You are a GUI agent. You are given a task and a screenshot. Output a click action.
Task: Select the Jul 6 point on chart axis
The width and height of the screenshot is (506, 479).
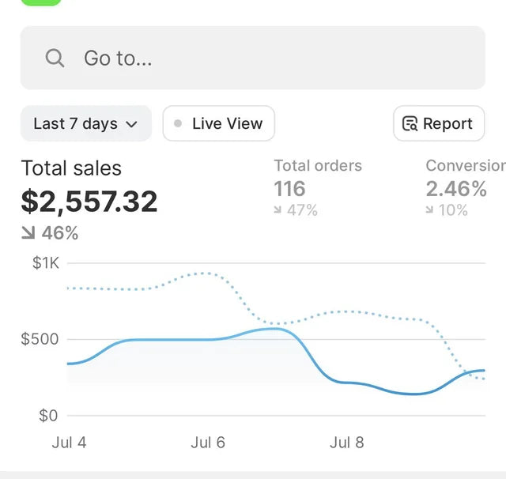207,443
